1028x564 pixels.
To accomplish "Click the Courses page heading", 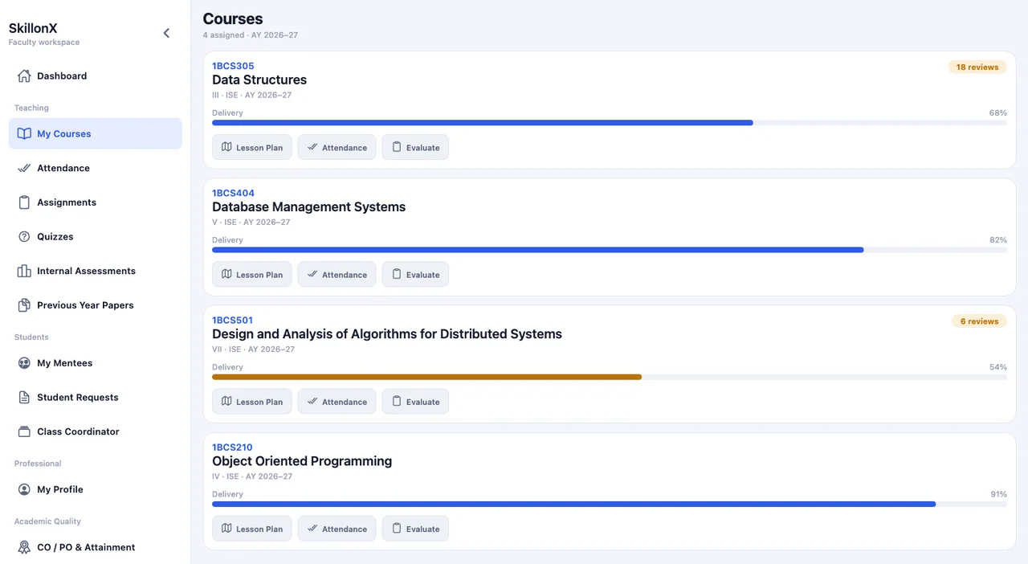I will point(233,18).
